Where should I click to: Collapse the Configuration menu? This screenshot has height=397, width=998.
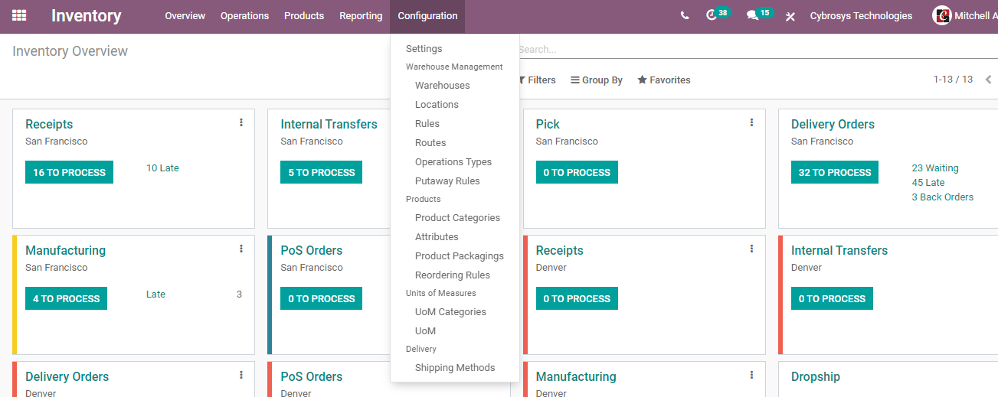click(x=427, y=15)
